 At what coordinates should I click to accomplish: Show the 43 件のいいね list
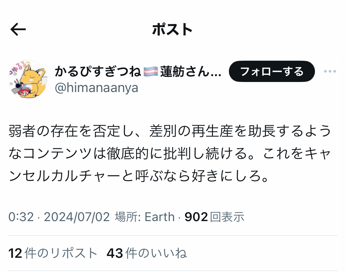[147, 253]
